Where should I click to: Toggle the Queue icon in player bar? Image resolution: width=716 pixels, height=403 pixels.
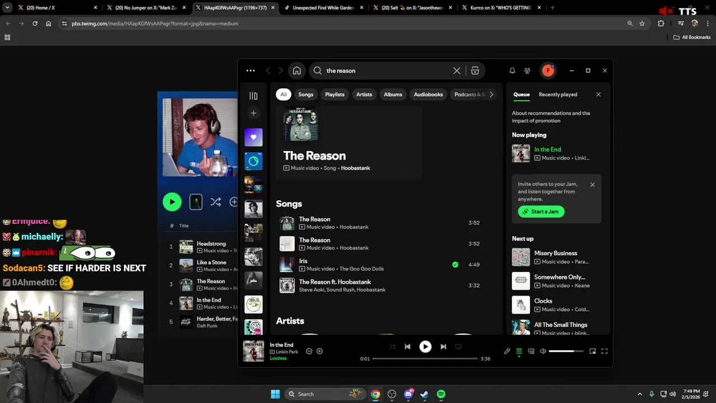pos(519,351)
